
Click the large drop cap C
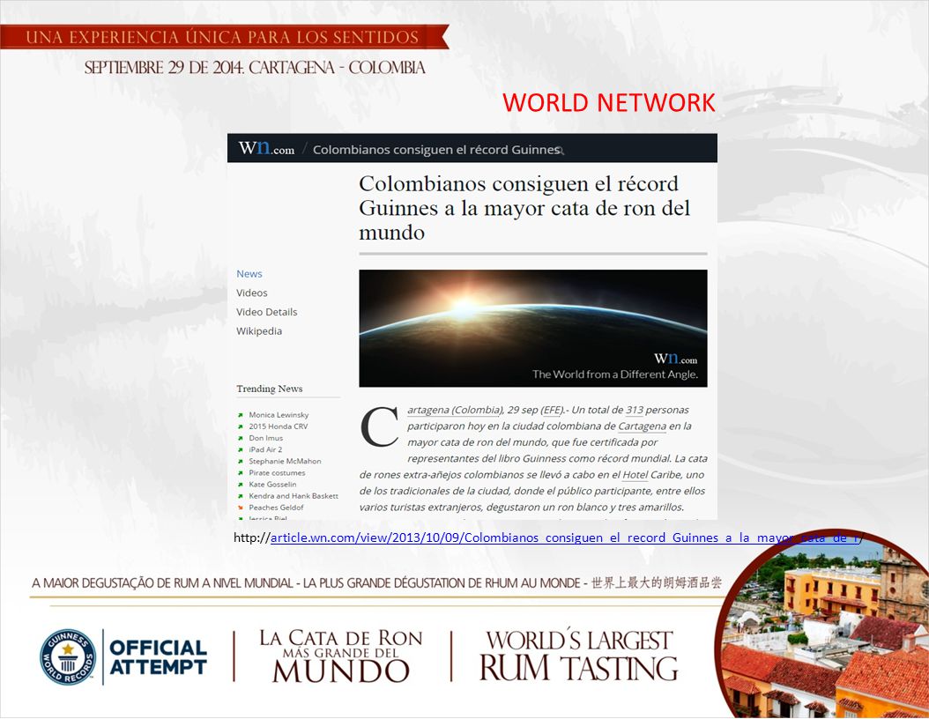pos(379,426)
